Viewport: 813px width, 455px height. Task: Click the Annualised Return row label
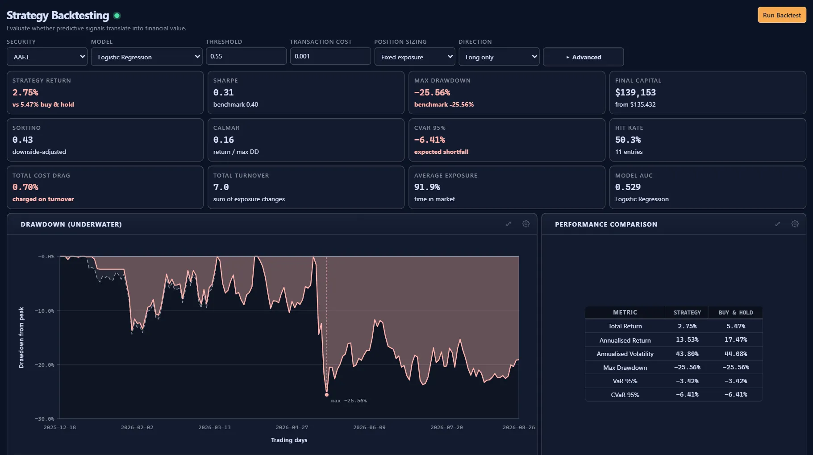coord(625,340)
